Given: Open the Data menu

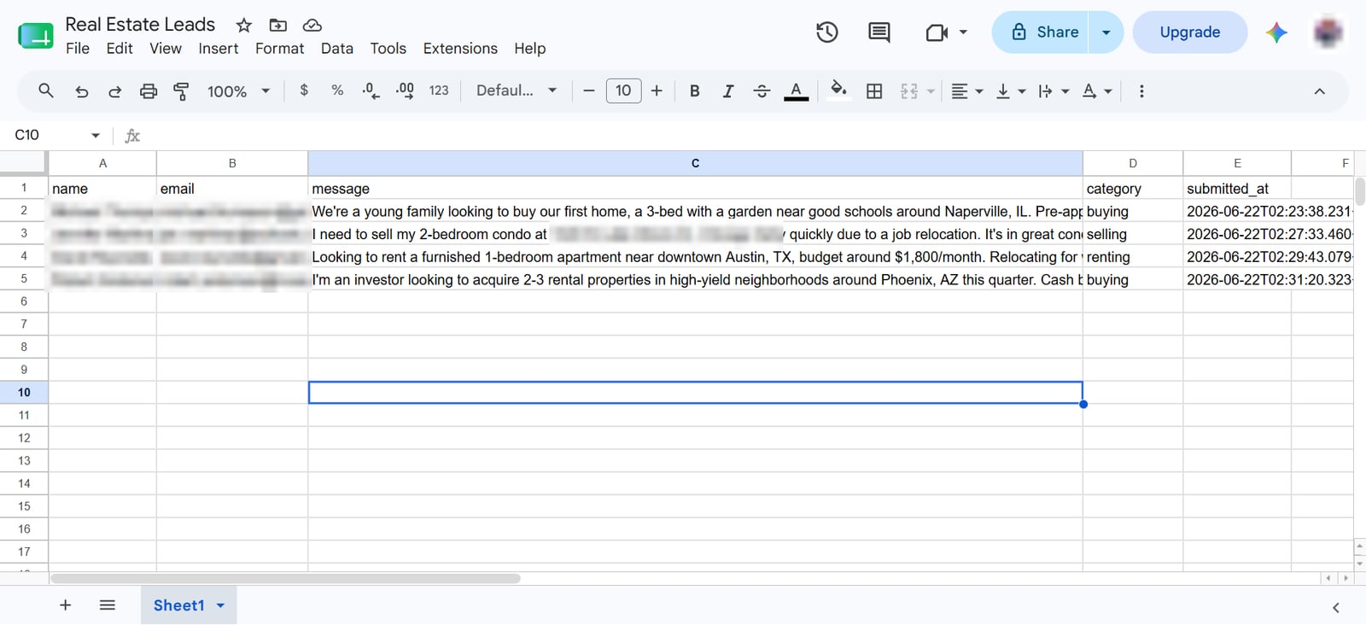Looking at the screenshot, I should 337,49.
